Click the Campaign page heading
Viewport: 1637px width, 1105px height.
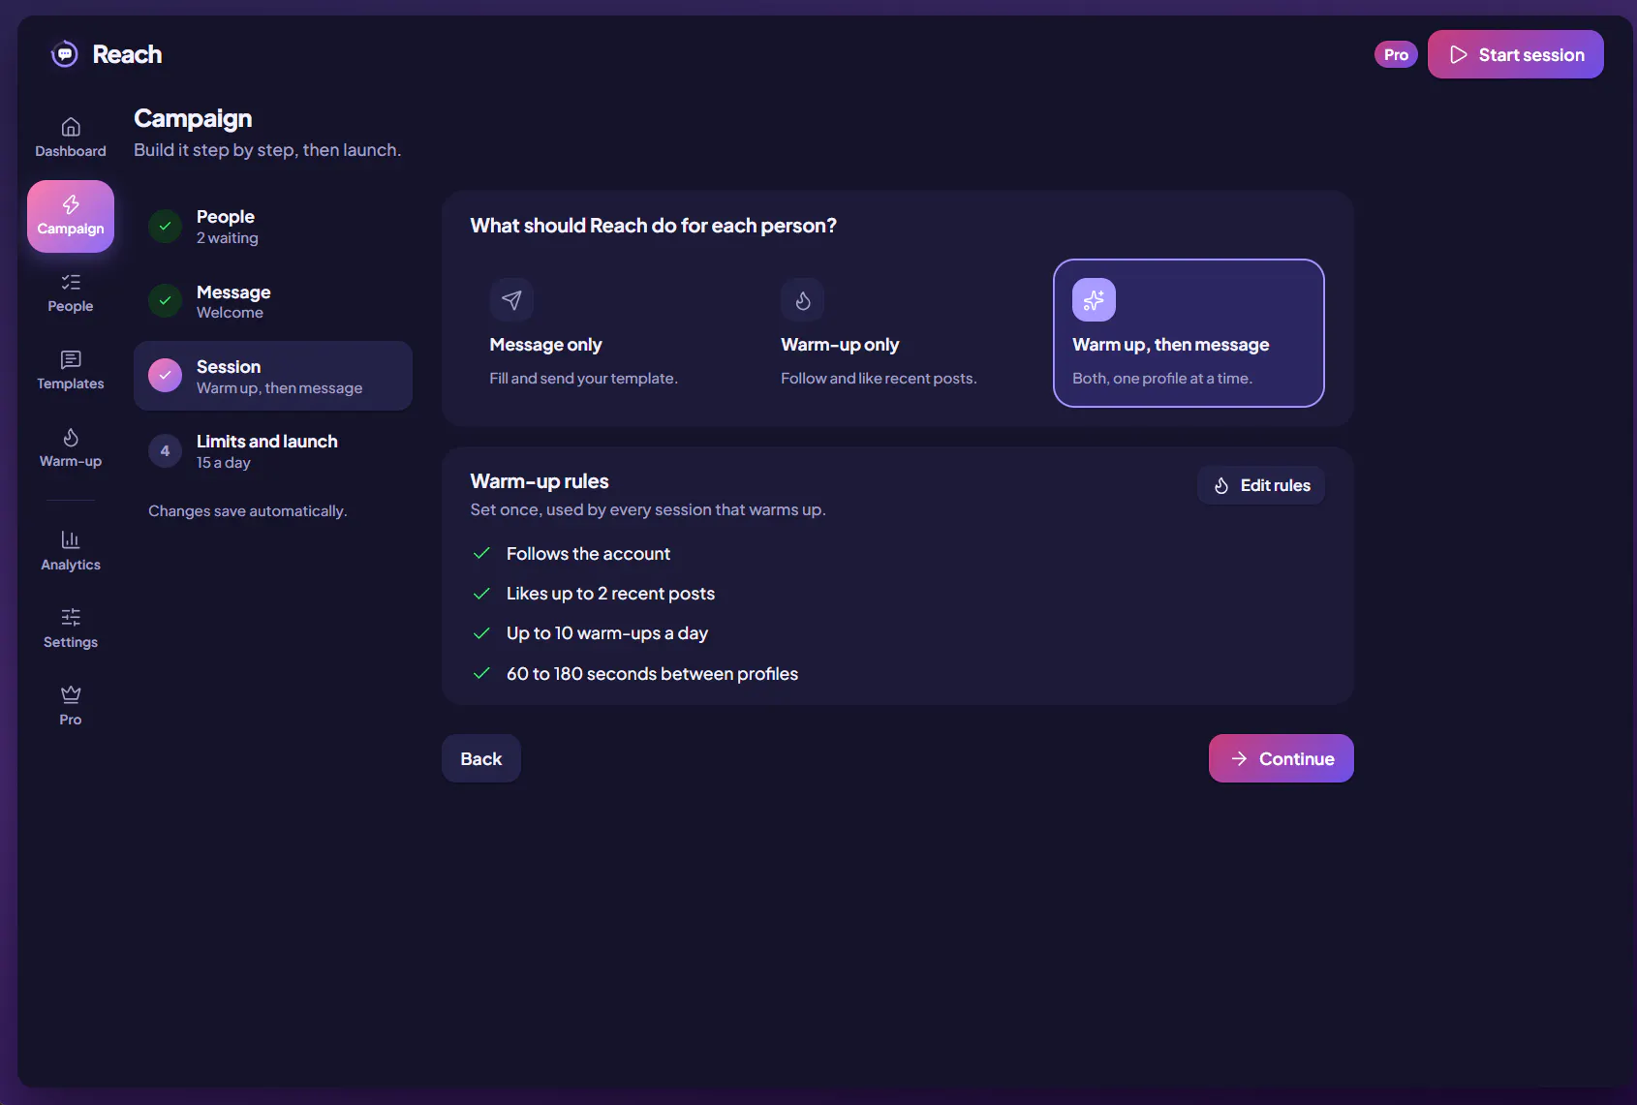coord(193,118)
